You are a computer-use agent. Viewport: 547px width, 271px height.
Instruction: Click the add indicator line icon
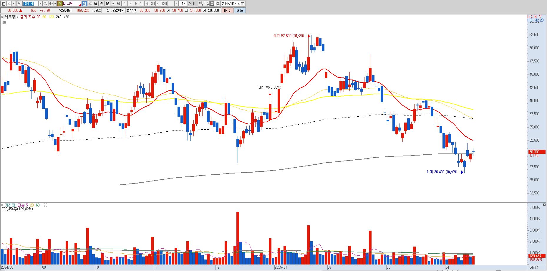[207, 4]
